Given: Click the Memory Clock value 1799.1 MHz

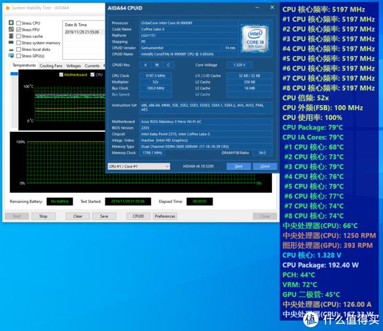Looking at the screenshot, I should tap(152, 153).
